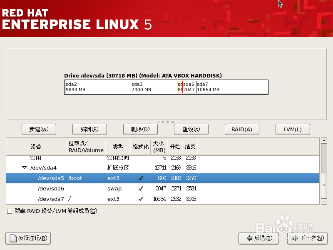Screen dimensions: 333x250
Task: Go back to the previous installer step
Action: tap(258, 238)
